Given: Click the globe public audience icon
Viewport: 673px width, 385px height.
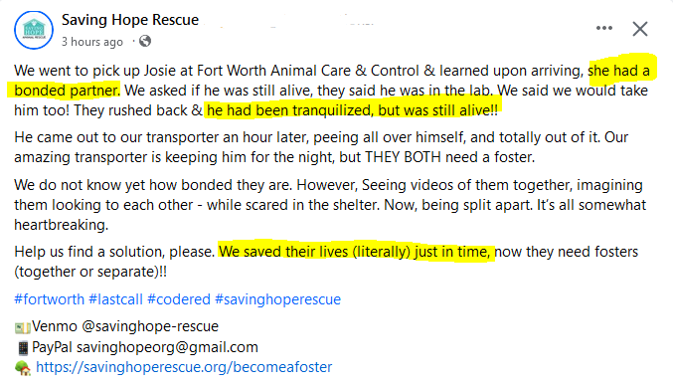Looking at the screenshot, I should pos(145,41).
